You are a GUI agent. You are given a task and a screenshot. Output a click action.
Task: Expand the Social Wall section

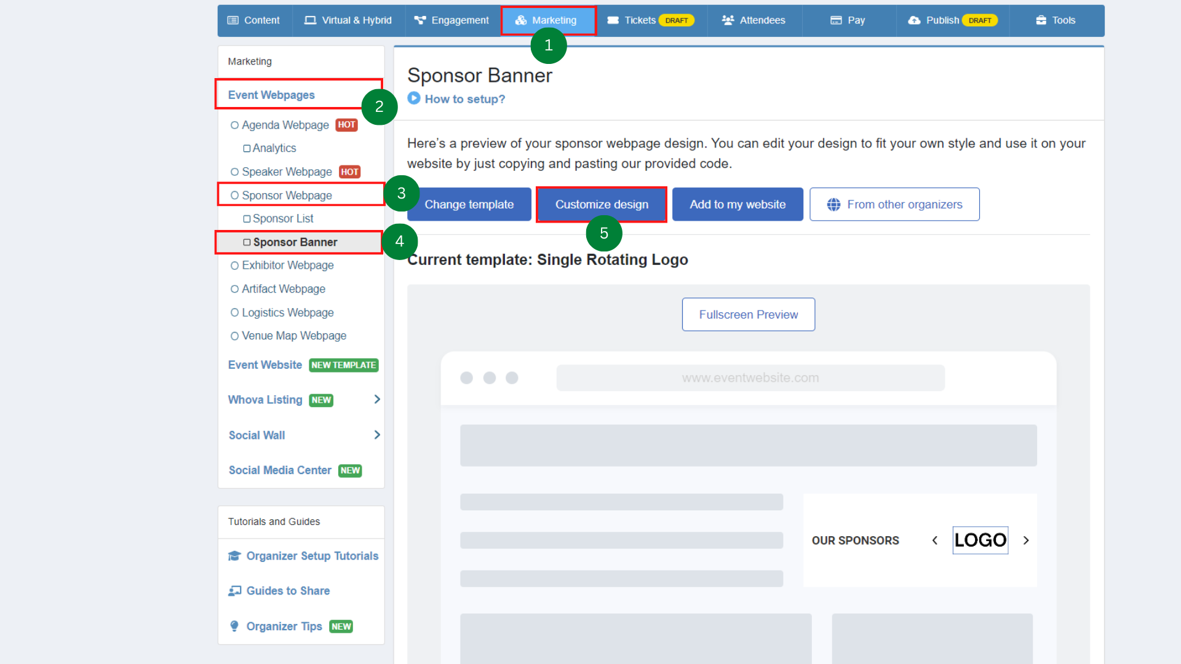(x=376, y=435)
